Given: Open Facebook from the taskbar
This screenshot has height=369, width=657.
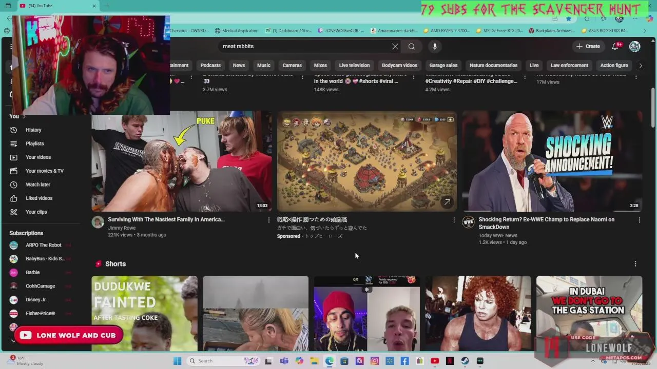Looking at the screenshot, I should click(405, 361).
